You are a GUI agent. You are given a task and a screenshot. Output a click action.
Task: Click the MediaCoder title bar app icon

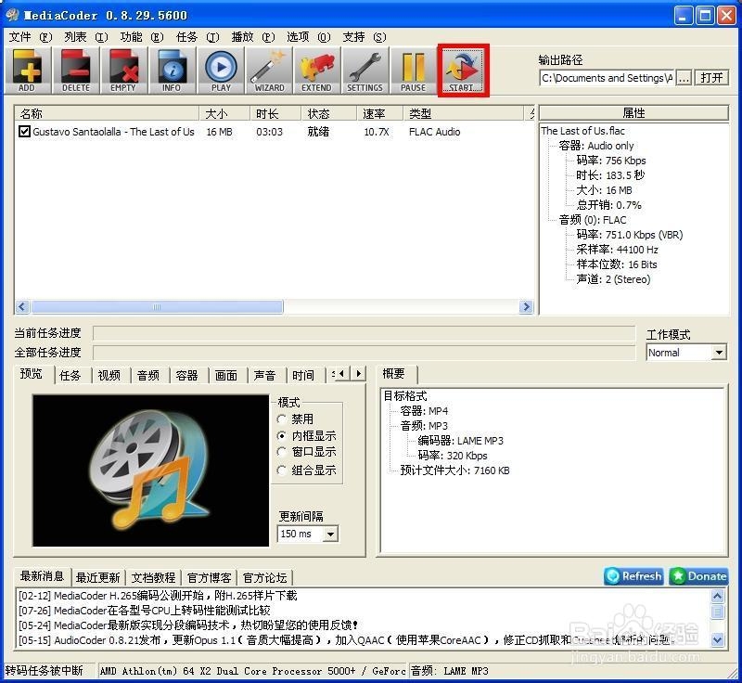pos(13,15)
